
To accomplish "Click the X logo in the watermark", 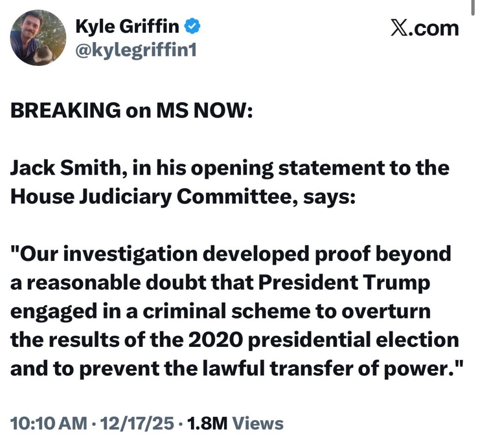I will pos(399,28).
